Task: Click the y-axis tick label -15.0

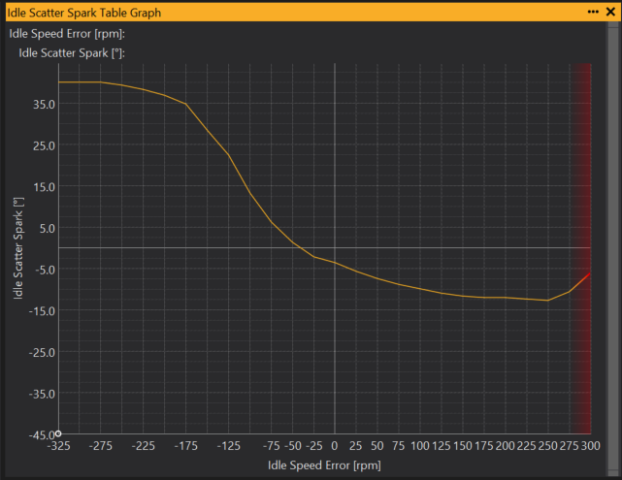Action: pos(42,311)
